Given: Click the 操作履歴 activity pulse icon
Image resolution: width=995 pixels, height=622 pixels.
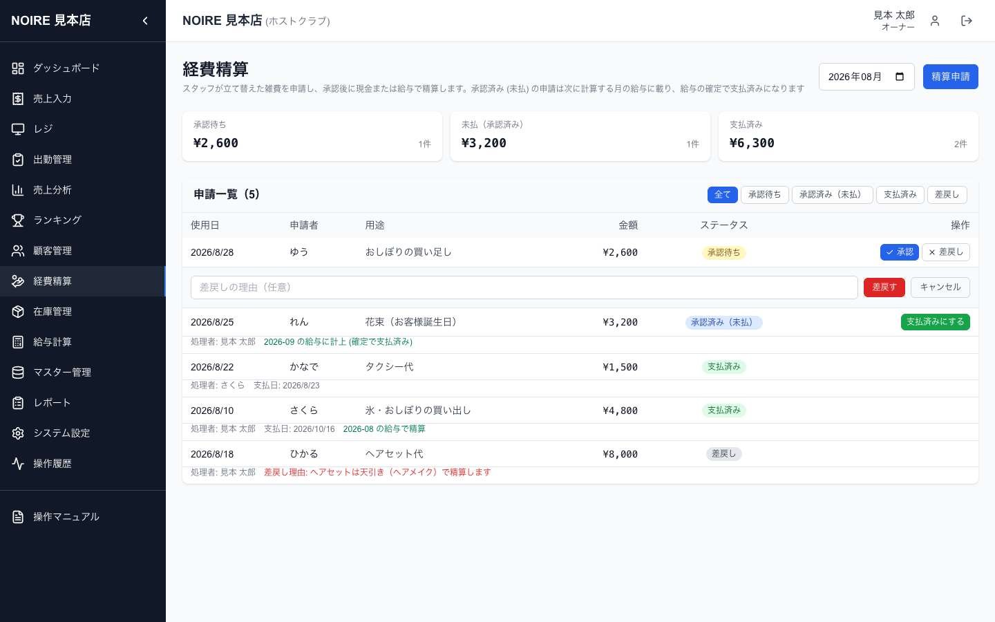Looking at the screenshot, I should (18, 464).
